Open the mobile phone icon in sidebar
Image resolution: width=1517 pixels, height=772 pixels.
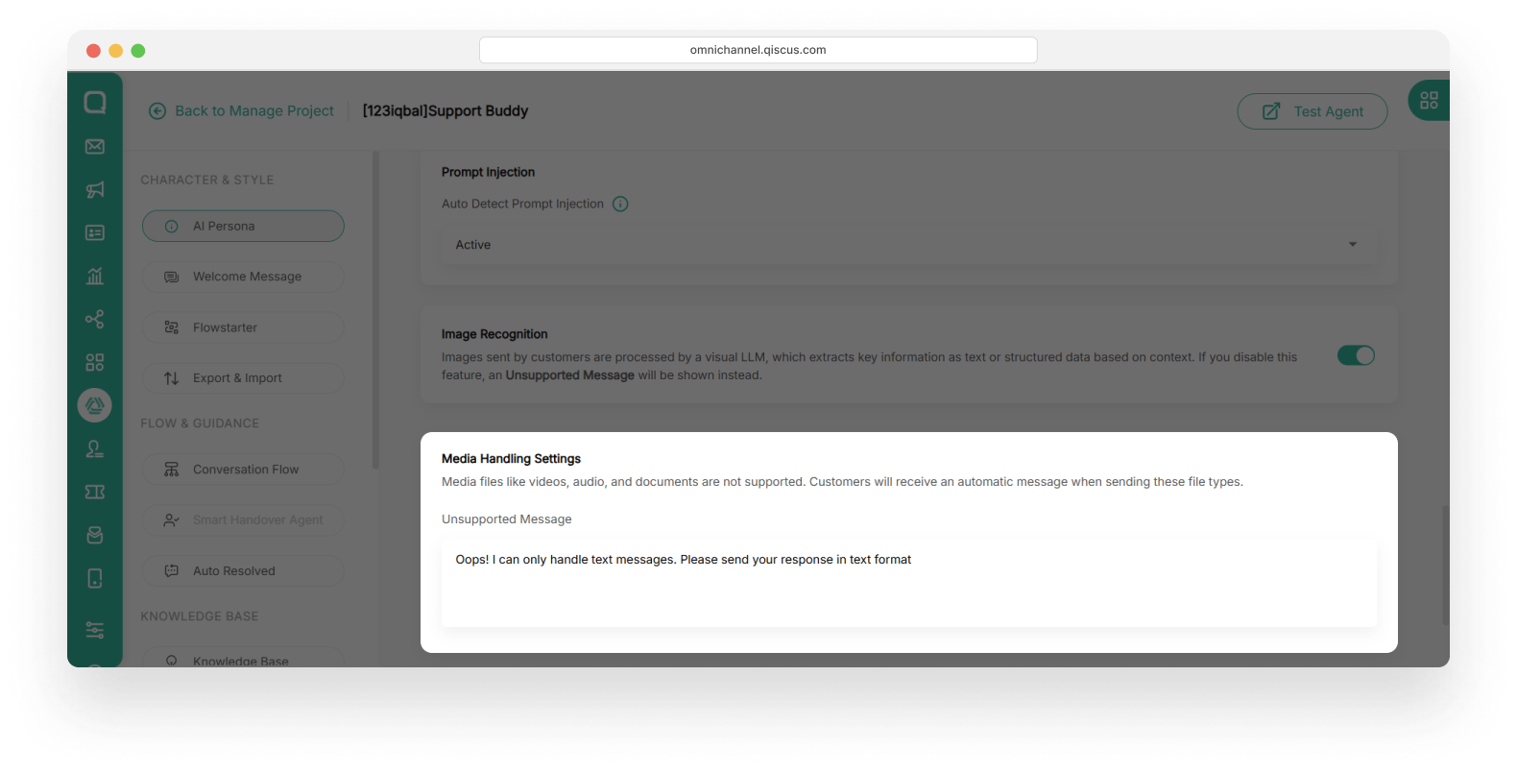(x=95, y=578)
